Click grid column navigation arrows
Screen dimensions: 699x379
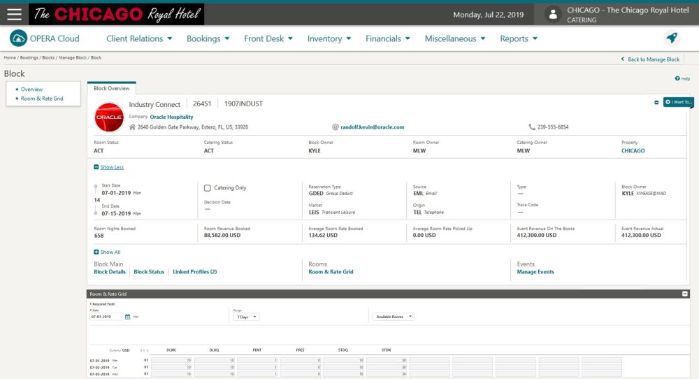[x=144, y=350]
